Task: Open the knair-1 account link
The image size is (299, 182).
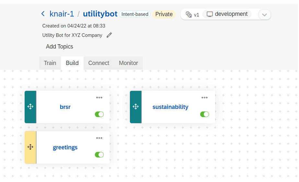Action: pyautogui.click(x=62, y=14)
